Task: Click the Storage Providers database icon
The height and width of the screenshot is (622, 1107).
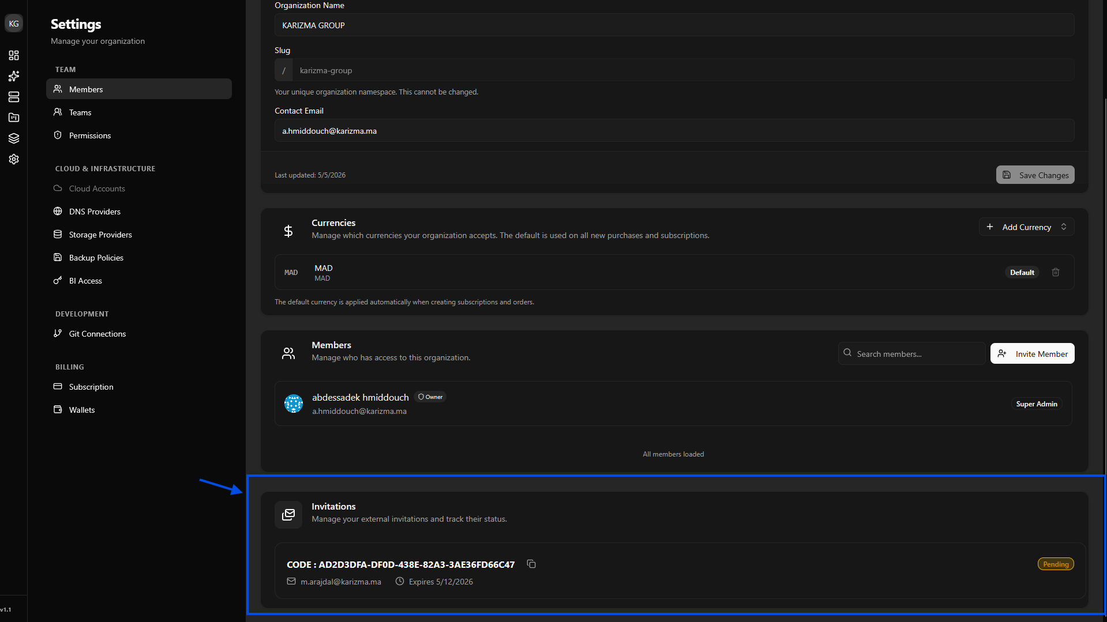Action: tap(58, 235)
